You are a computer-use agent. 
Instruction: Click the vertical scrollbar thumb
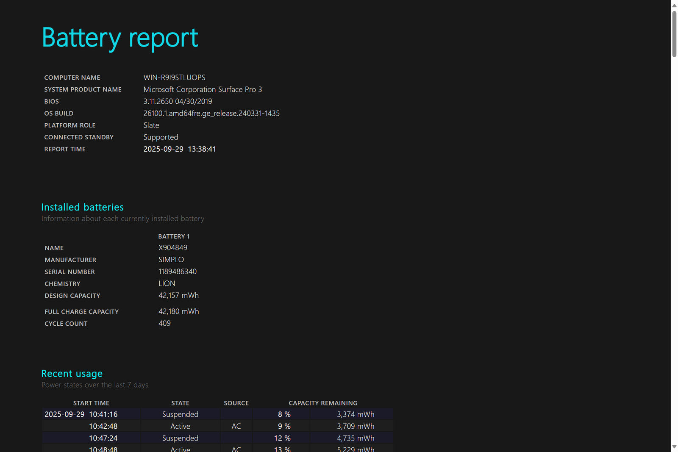[x=674, y=34]
